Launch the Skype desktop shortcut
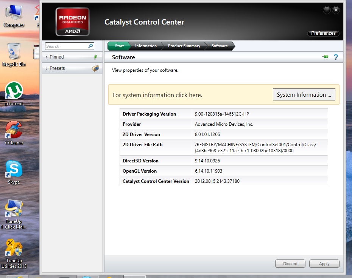 tap(14, 172)
